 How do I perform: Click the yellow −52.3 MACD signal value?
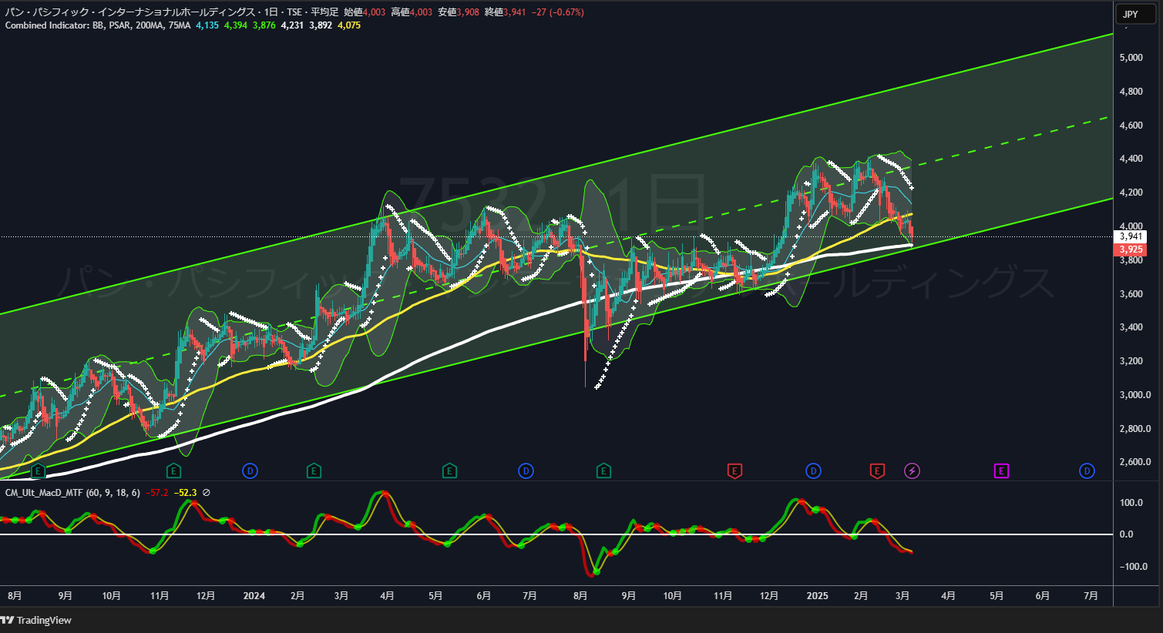click(x=186, y=493)
